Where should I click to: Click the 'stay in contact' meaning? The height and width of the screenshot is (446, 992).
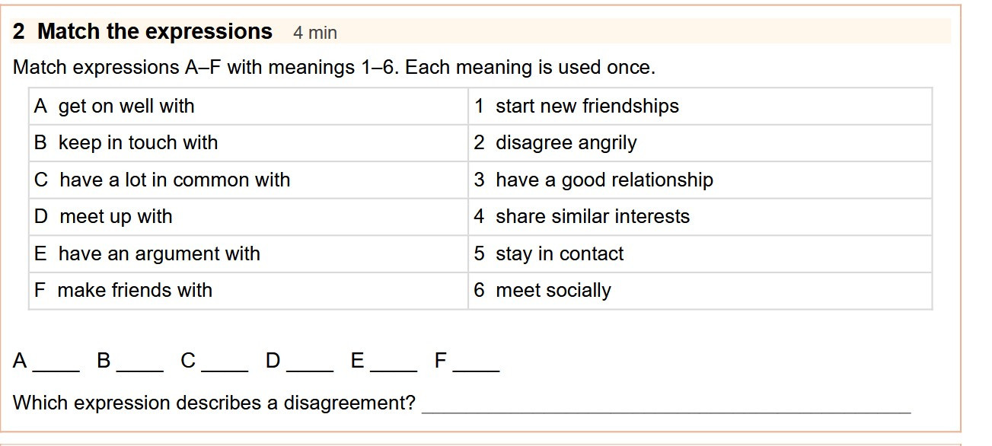tap(700, 253)
